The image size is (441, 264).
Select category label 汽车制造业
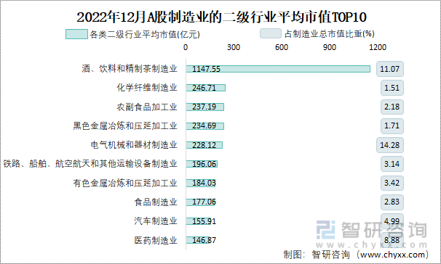pos(156,221)
